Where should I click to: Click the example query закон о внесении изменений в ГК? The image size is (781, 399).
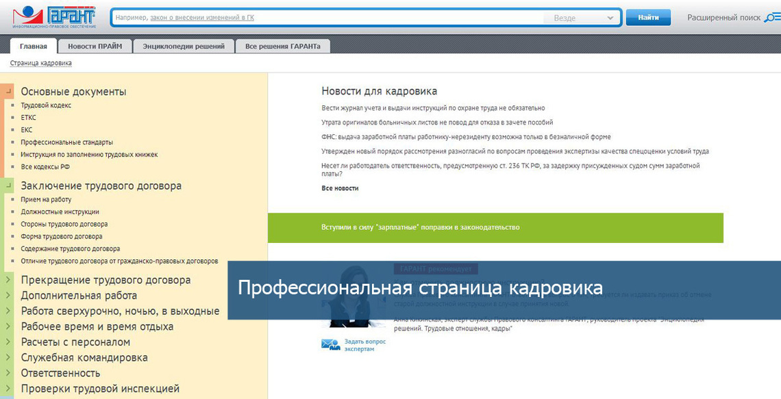(x=201, y=18)
